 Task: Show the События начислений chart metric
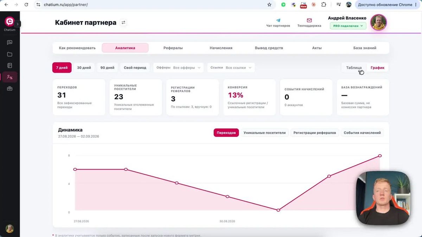coord(362,133)
